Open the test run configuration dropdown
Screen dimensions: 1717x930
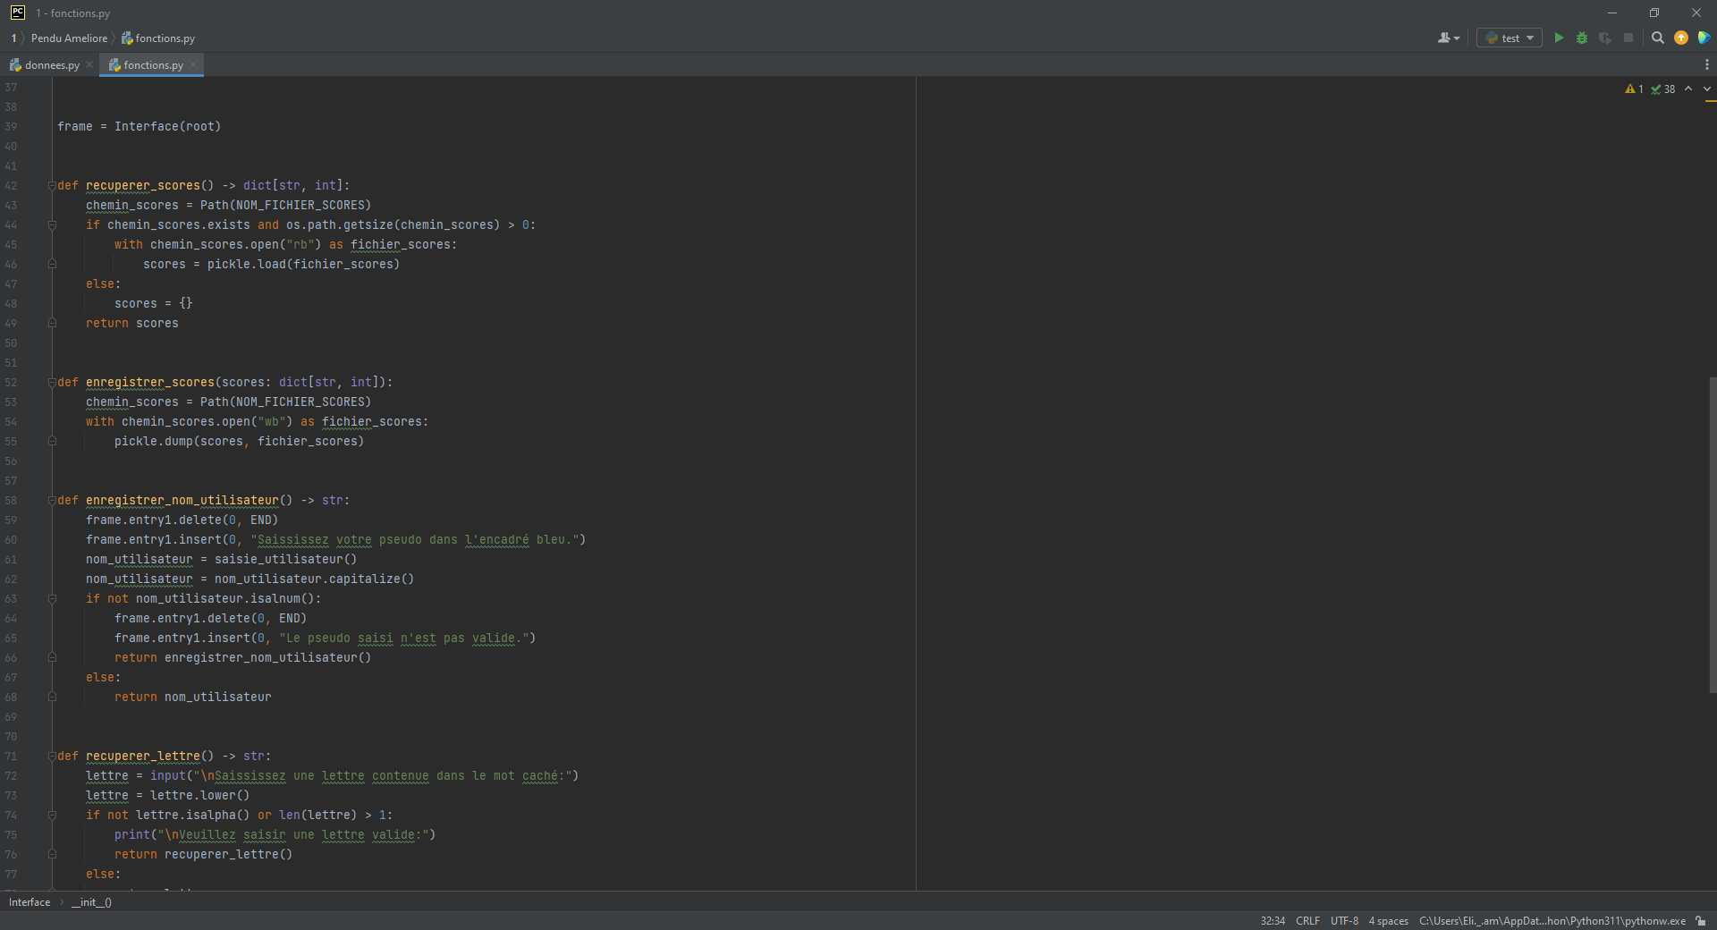pos(1510,38)
